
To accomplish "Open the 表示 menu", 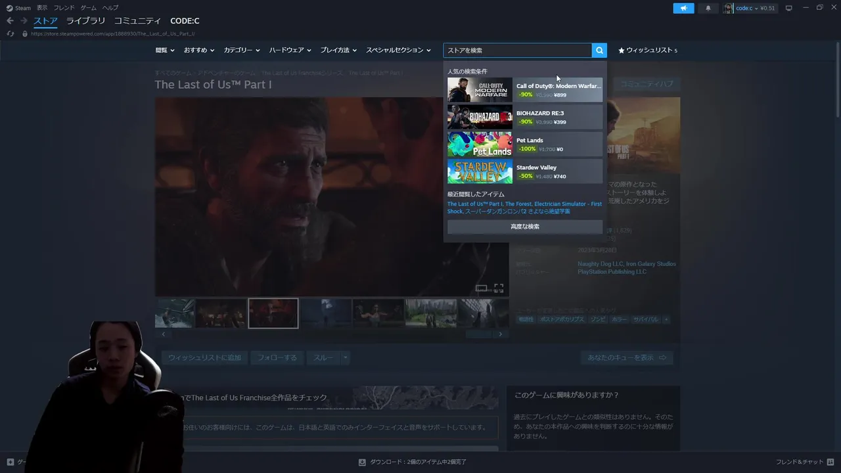I will coord(42,8).
